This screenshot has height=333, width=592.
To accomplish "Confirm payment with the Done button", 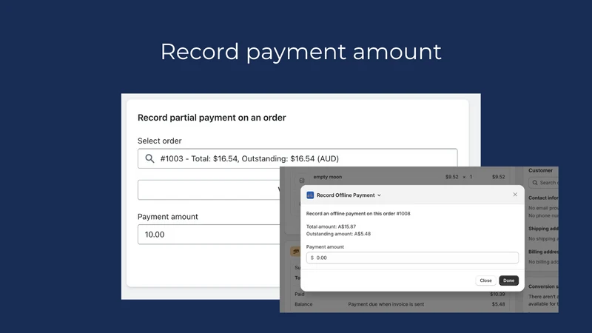I will point(508,280).
